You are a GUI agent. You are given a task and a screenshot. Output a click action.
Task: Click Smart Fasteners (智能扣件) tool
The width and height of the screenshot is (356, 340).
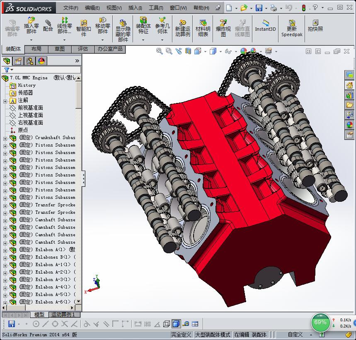83,28
